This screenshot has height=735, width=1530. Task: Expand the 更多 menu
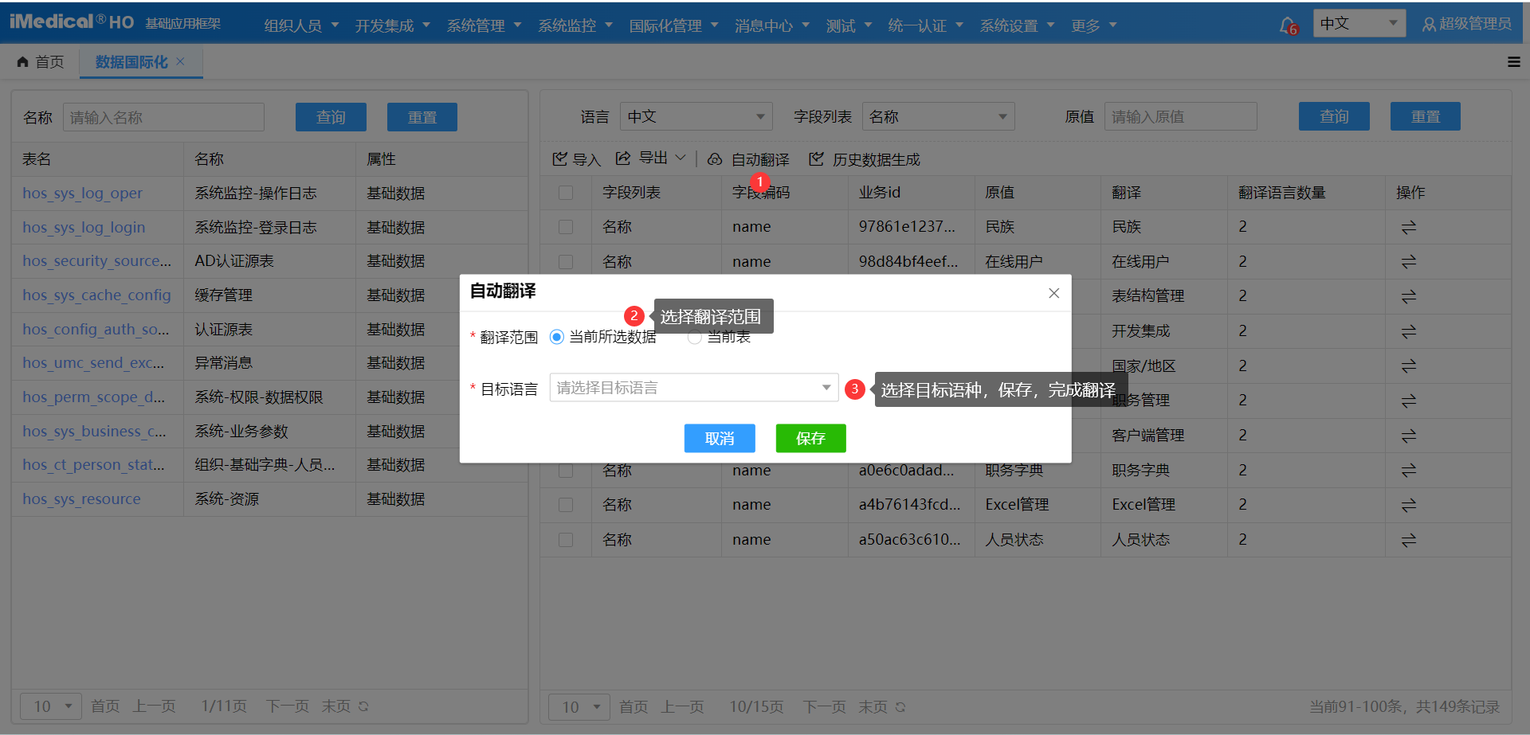1094,25
